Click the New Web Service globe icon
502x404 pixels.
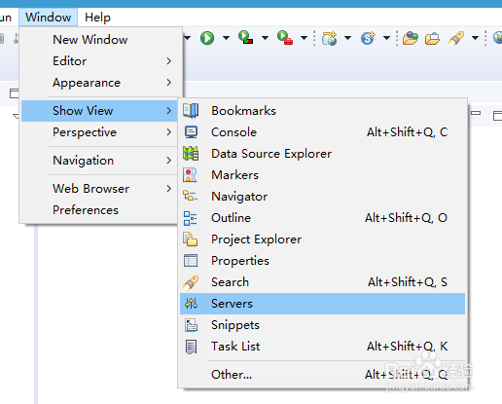click(329, 38)
